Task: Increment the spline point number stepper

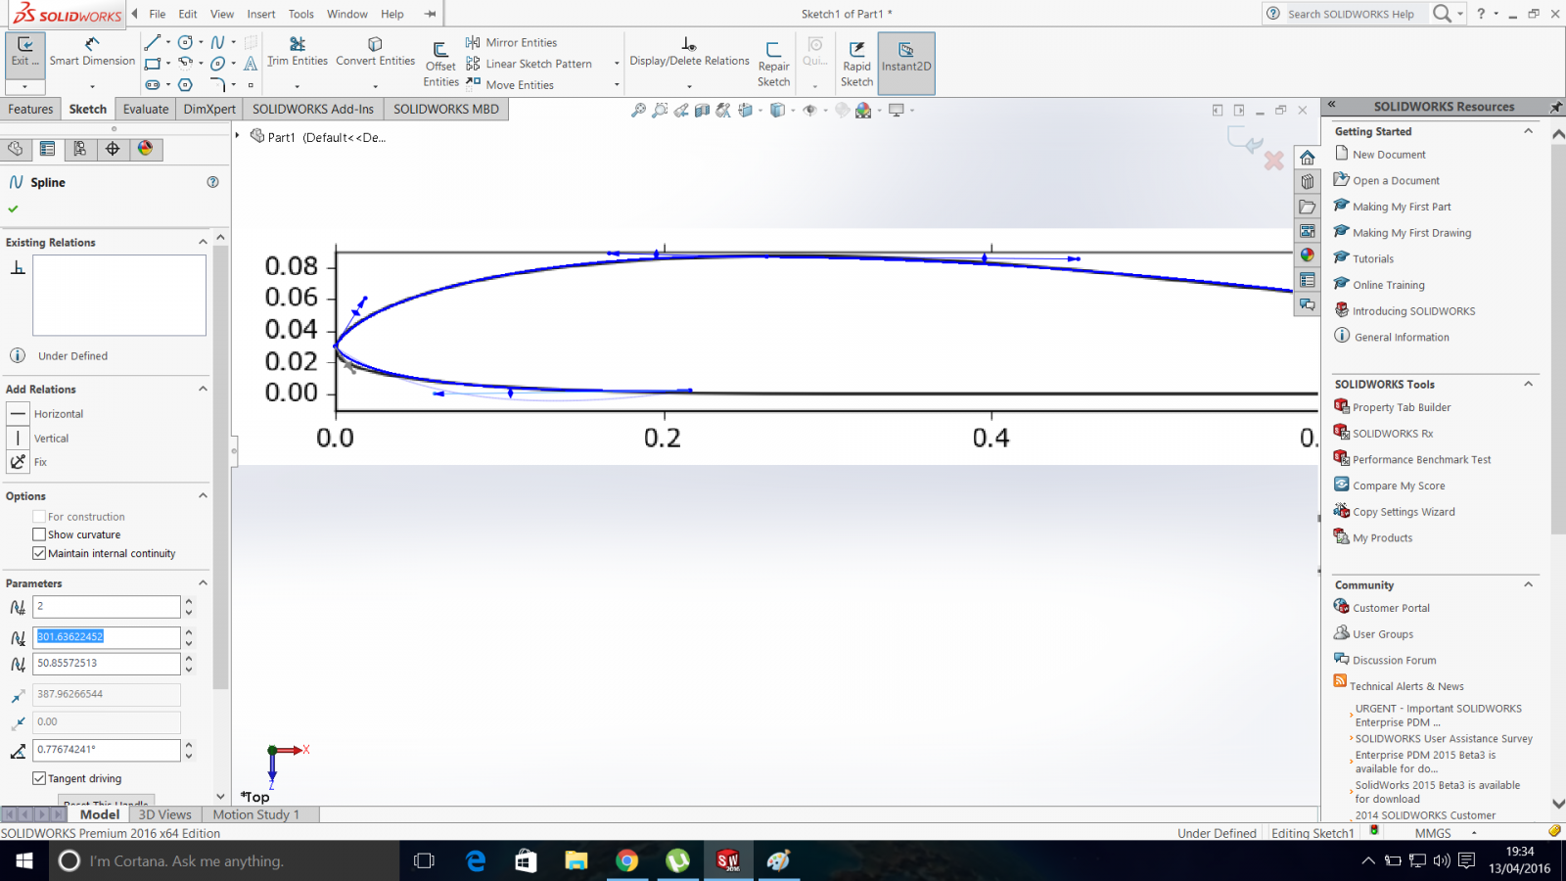Action: tap(189, 601)
